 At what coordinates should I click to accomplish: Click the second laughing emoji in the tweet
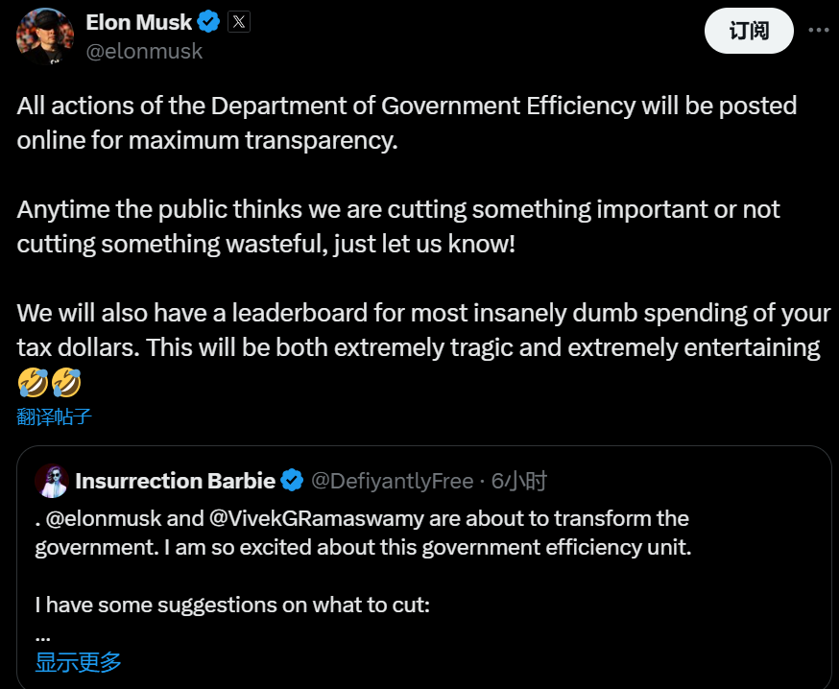click(x=66, y=382)
